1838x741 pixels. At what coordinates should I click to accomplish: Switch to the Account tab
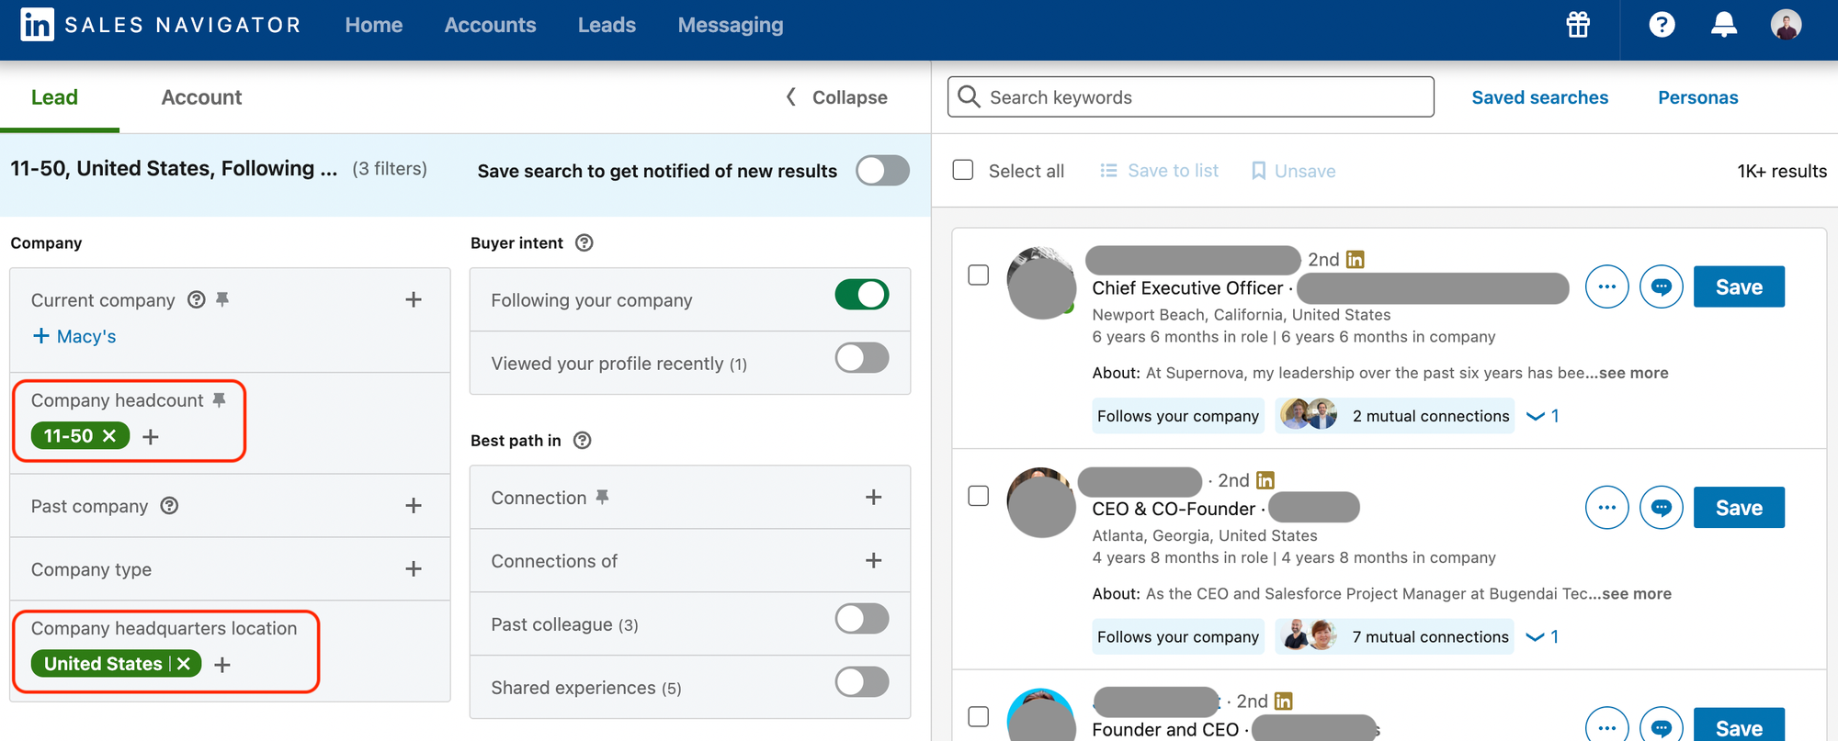click(x=201, y=97)
